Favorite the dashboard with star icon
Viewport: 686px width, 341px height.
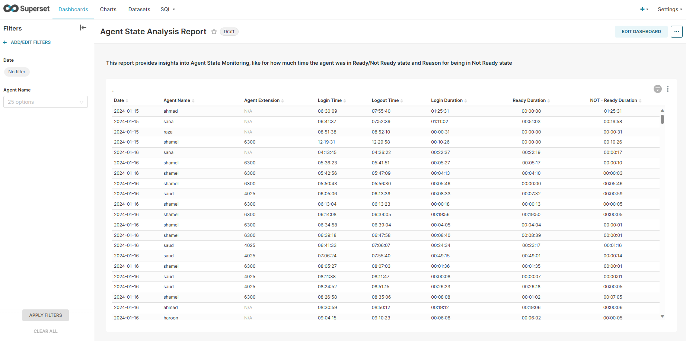[214, 32]
